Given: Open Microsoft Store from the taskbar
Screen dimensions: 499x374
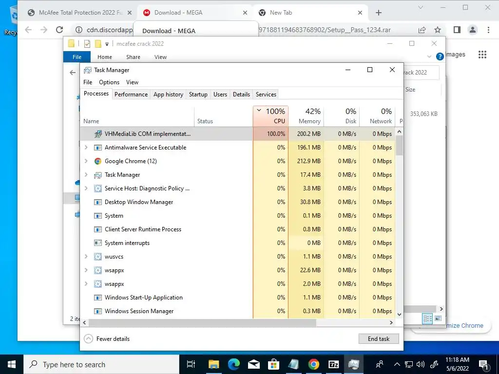Looking at the screenshot, I should pyautogui.click(x=273, y=364).
